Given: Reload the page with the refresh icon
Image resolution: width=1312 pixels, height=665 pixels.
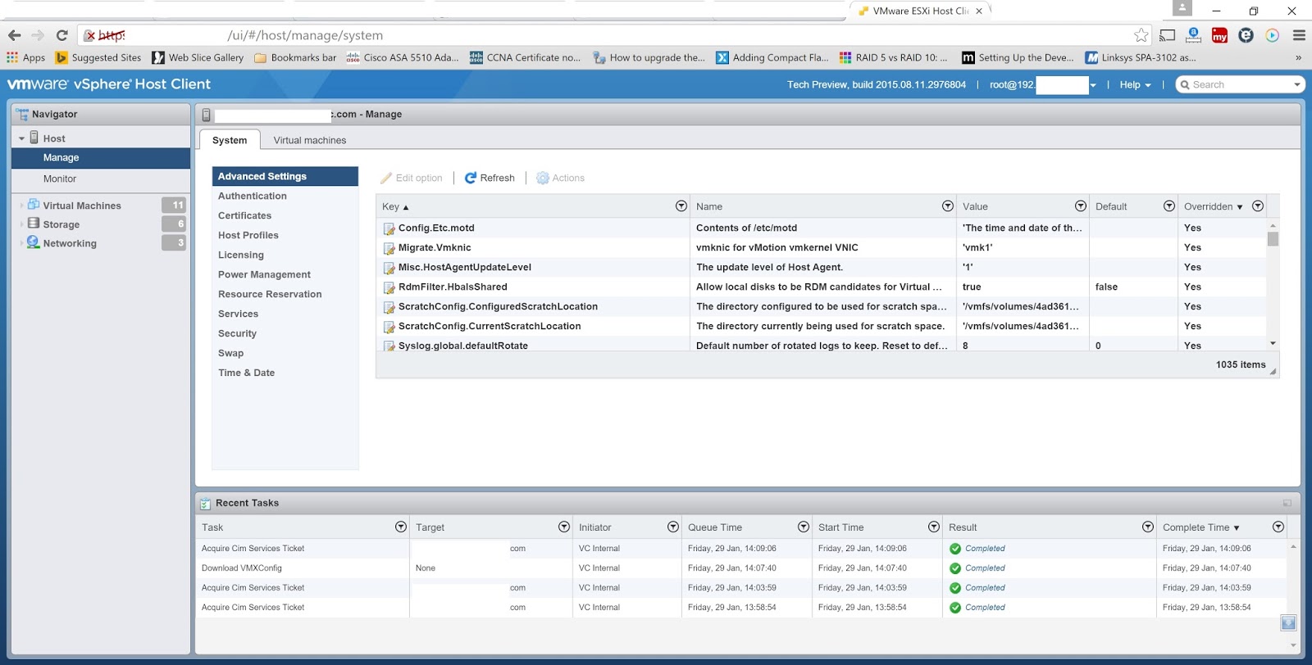Looking at the screenshot, I should click(x=61, y=35).
